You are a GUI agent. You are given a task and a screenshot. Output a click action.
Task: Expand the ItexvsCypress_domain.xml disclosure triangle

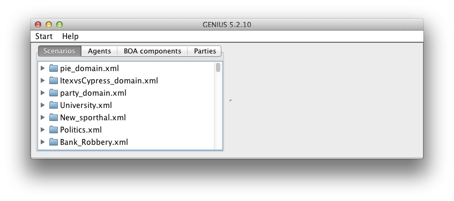click(x=42, y=80)
